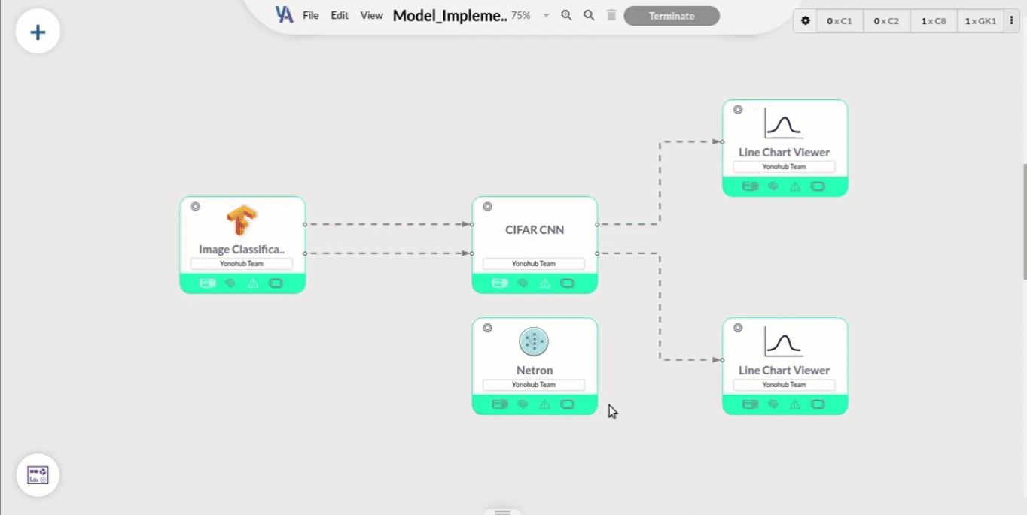Click leftmost footer icon on lower Line Chart Viewer

pyautogui.click(x=750, y=404)
